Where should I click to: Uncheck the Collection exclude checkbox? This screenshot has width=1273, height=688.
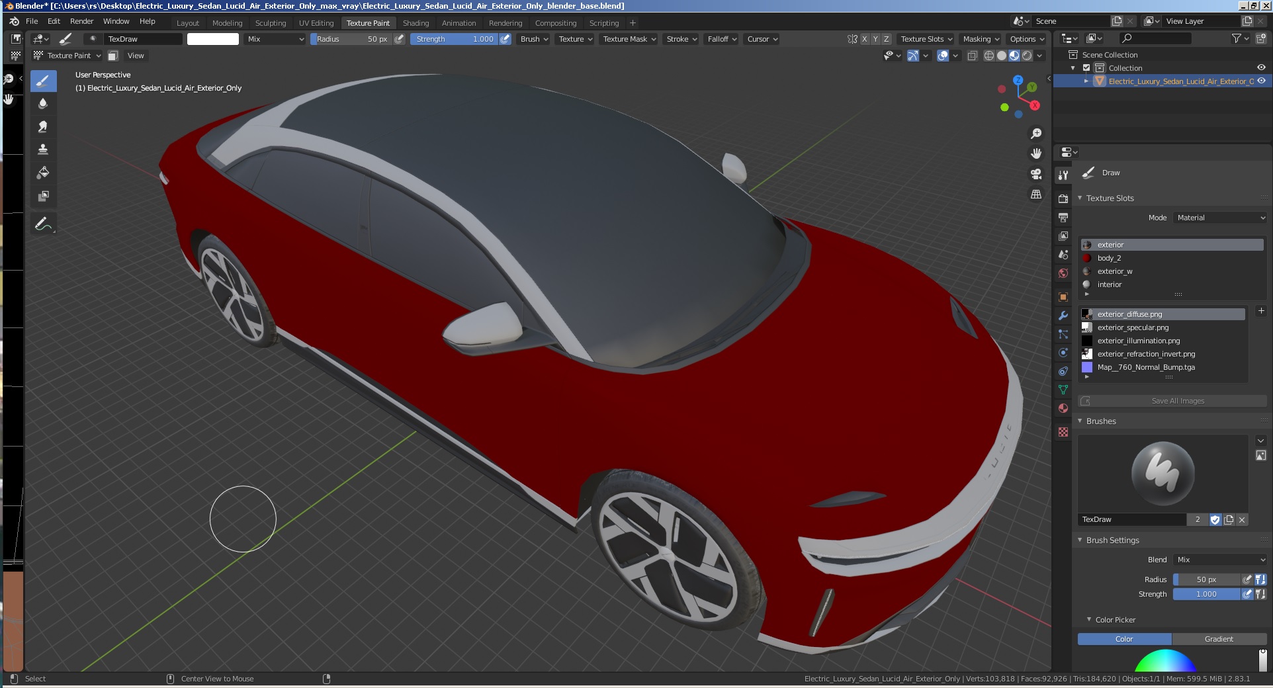[x=1086, y=67]
